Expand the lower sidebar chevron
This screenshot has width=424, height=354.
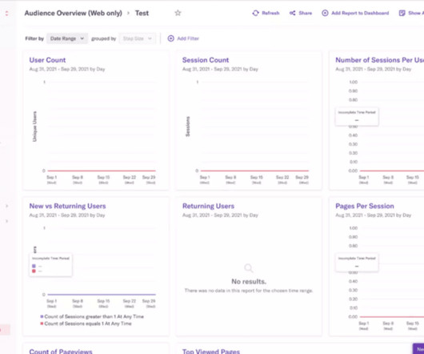point(6,221)
